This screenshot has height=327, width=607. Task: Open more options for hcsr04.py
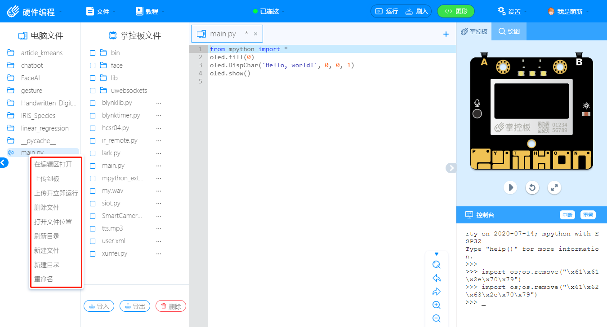tap(158, 128)
